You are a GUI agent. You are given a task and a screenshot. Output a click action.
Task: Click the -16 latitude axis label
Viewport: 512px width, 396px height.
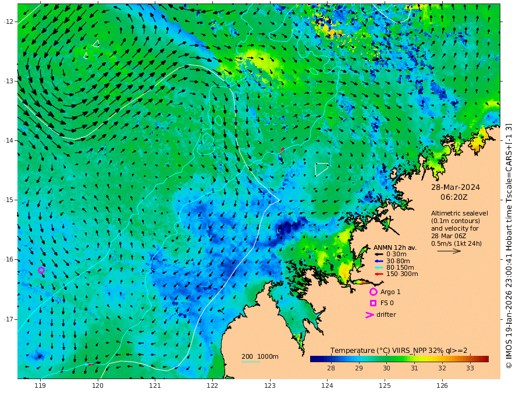(9, 259)
